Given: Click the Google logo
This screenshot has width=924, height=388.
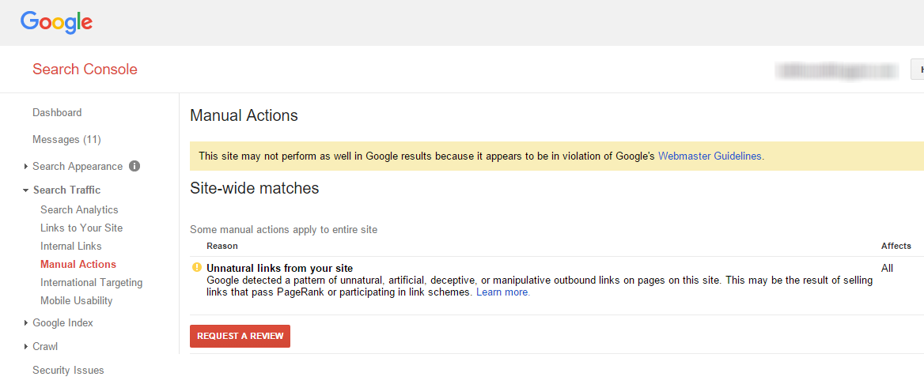Looking at the screenshot, I should click(x=57, y=22).
